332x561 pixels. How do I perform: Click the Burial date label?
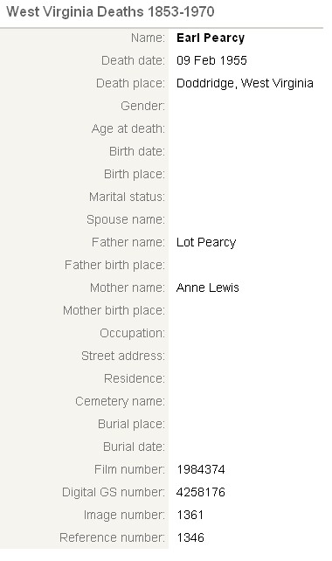(x=135, y=447)
